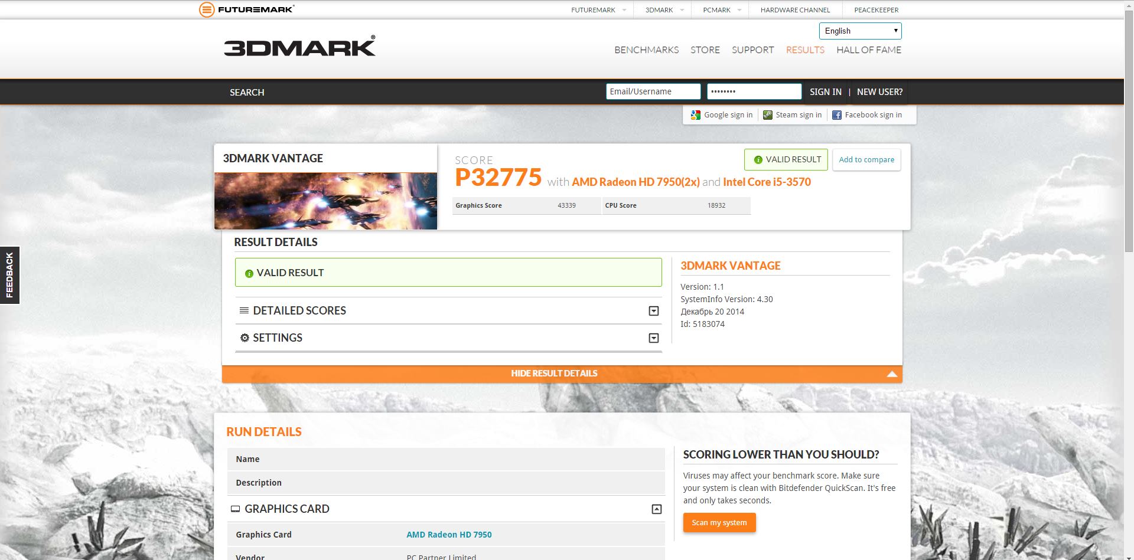1134x560 pixels.
Task: Click the SystemInfo Version: 4.30 text
Action: point(726,299)
